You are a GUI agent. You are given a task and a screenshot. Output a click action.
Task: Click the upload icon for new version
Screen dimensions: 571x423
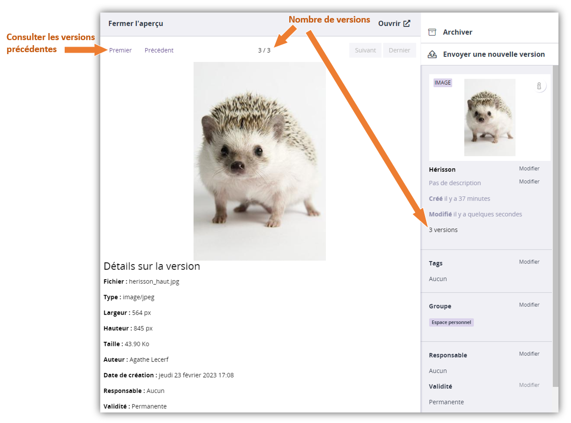(432, 54)
